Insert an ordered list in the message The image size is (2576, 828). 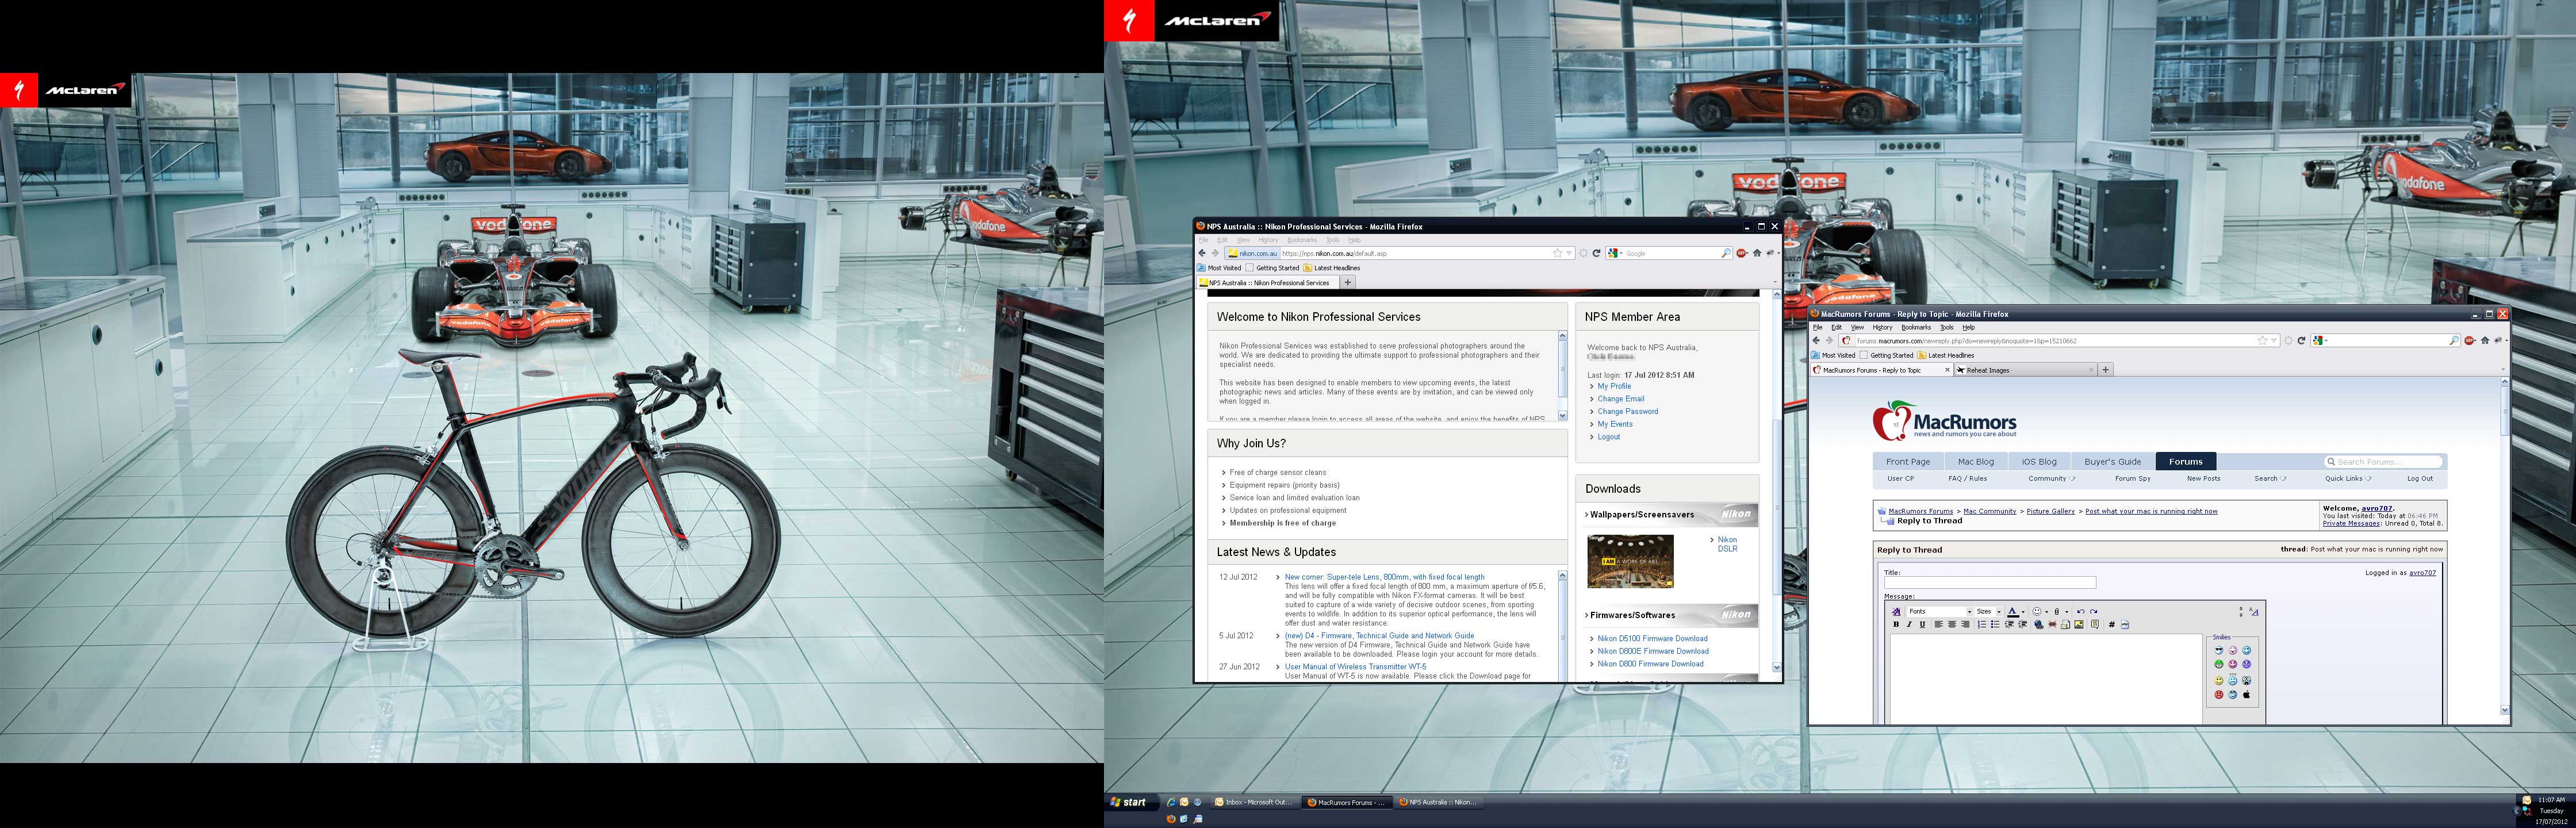pyautogui.click(x=1982, y=625)
